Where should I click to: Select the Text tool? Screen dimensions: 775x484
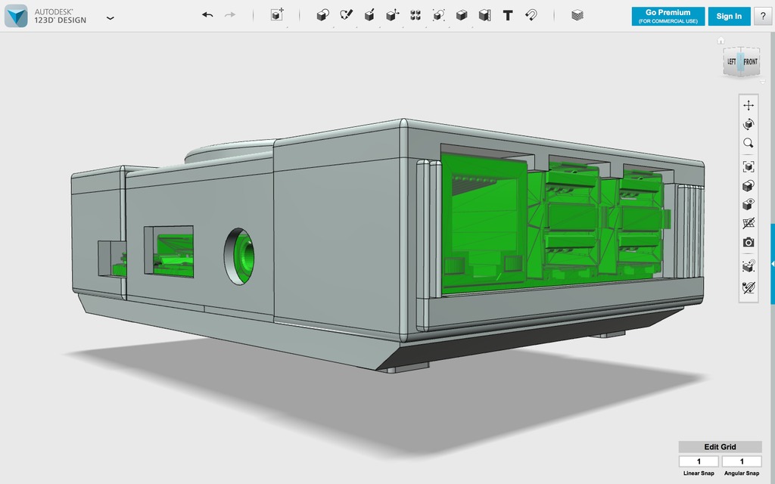point(508,15)
